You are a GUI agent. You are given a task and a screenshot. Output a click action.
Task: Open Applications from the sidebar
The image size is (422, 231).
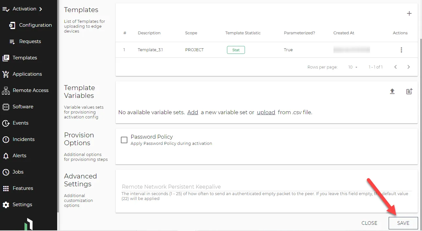point(27,74)
